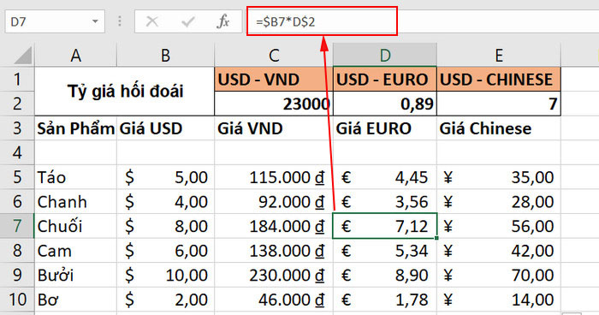Select the 92.000 đ cell
The height and width of the screenshot is (315, 599).
click(x=274, y=201)
